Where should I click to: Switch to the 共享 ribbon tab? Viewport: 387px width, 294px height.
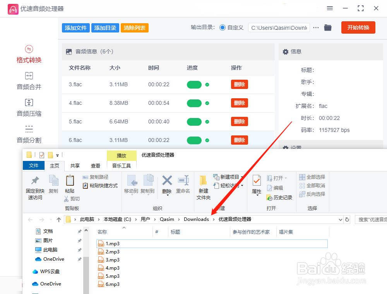(75, 166)
